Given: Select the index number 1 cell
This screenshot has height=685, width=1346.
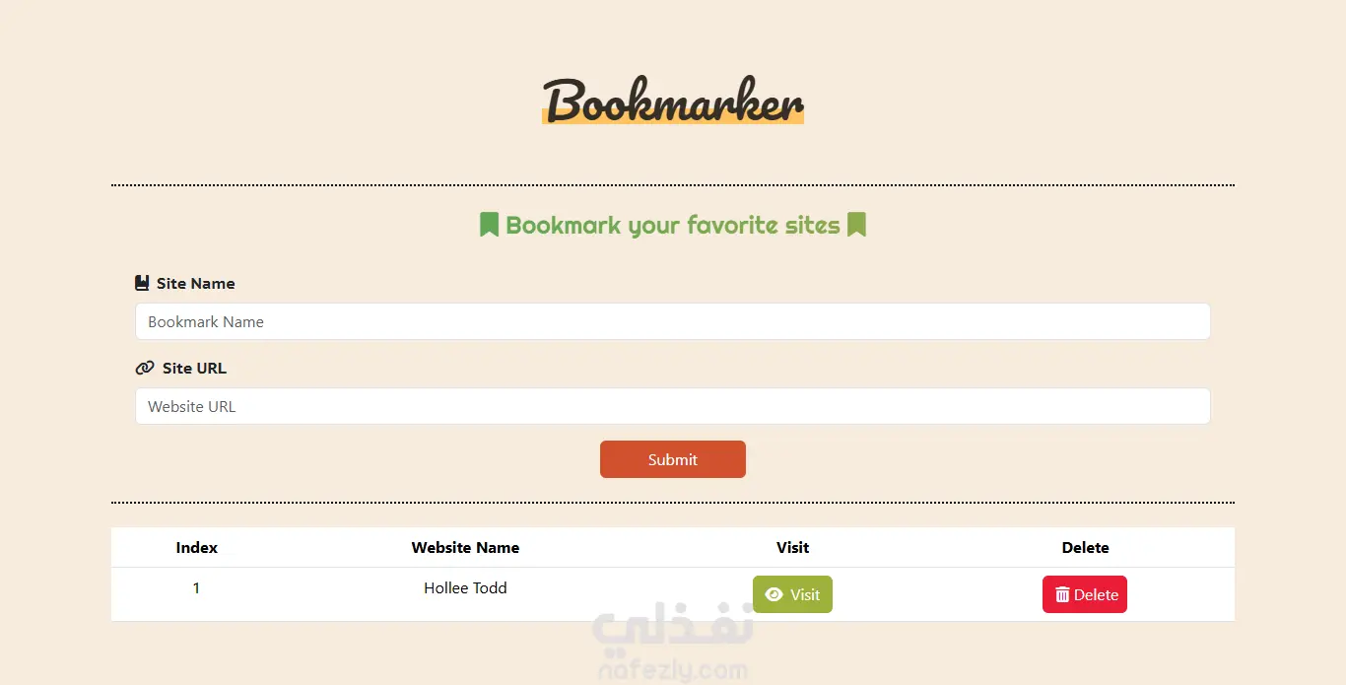Looking at the screenshot, I should (x=196, y=587).
